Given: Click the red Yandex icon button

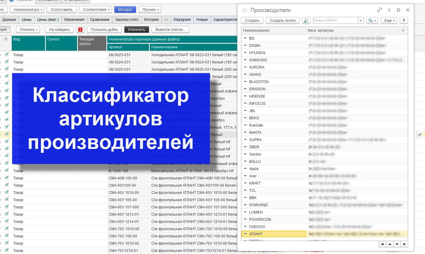Looking at the screenshot, I should pyautogui.click(x=80, y=30).
